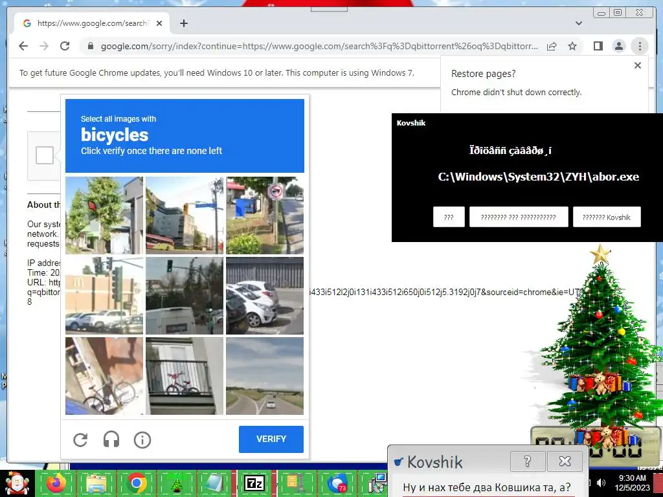
Task: Open File Explorer from the taskbar
Action: [96, 483]
